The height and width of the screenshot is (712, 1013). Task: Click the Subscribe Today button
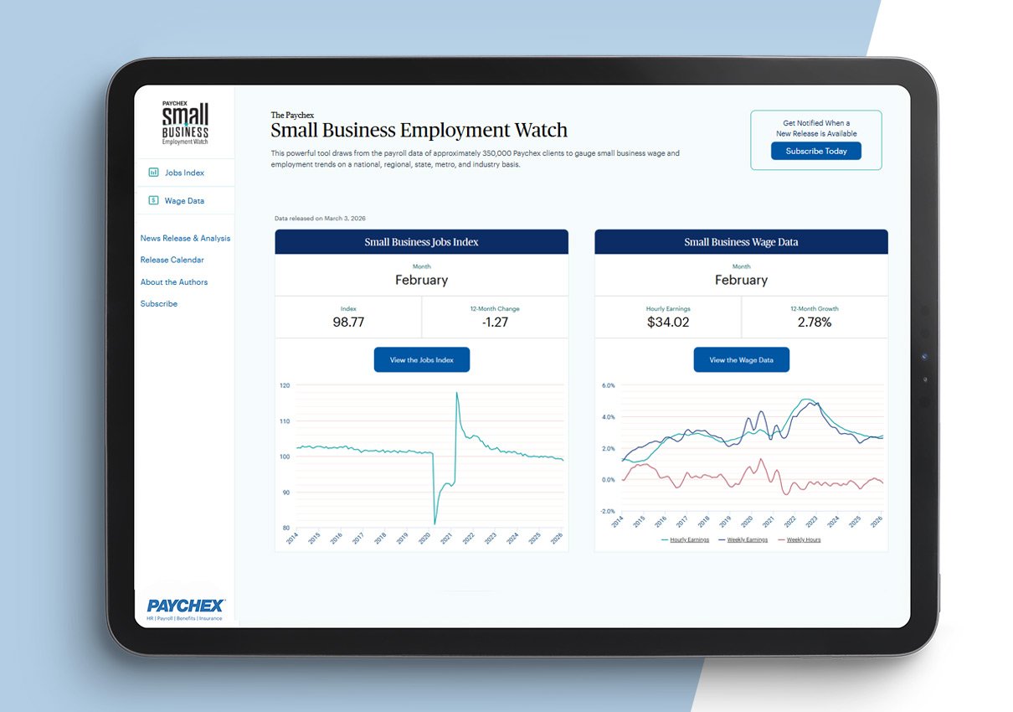pyautogui.click(x=816, y=151)
